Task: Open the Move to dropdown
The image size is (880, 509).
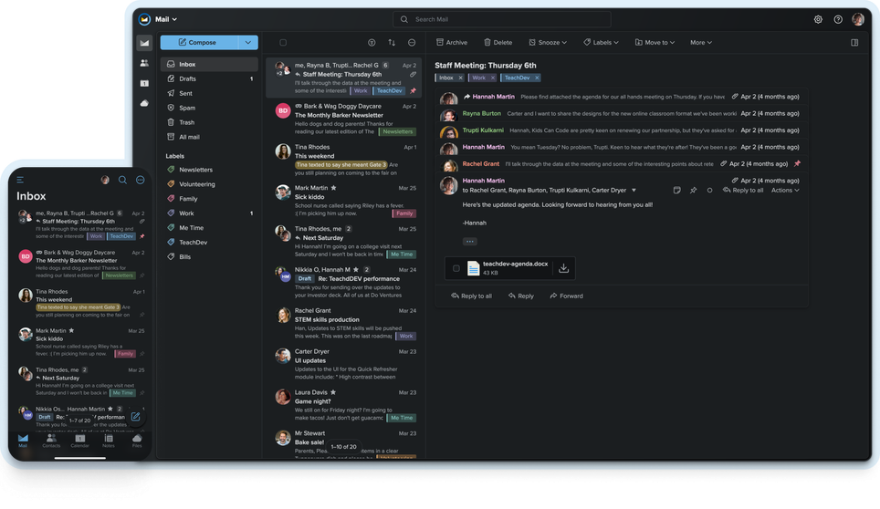Action: point(655,43)
